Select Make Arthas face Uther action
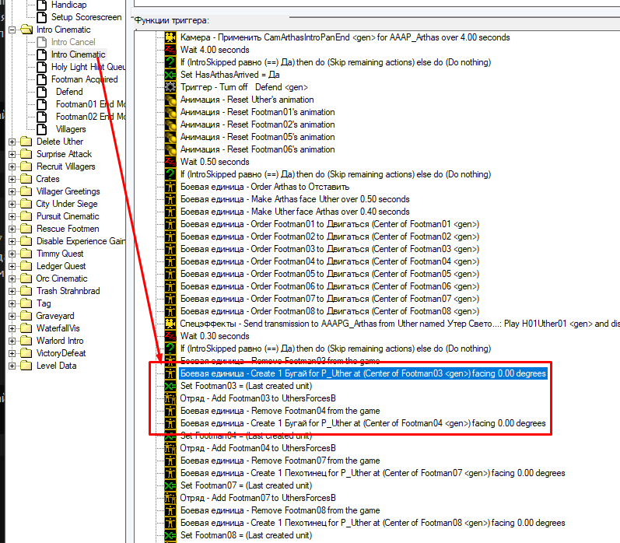The width and height of the screenshot is (620, 543). point(295,199)
